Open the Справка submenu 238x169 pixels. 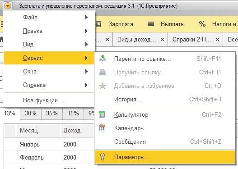49,85
